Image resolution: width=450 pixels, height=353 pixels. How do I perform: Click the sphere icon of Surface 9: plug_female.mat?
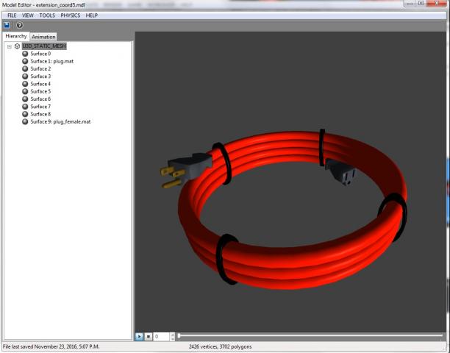click(25, 121)
